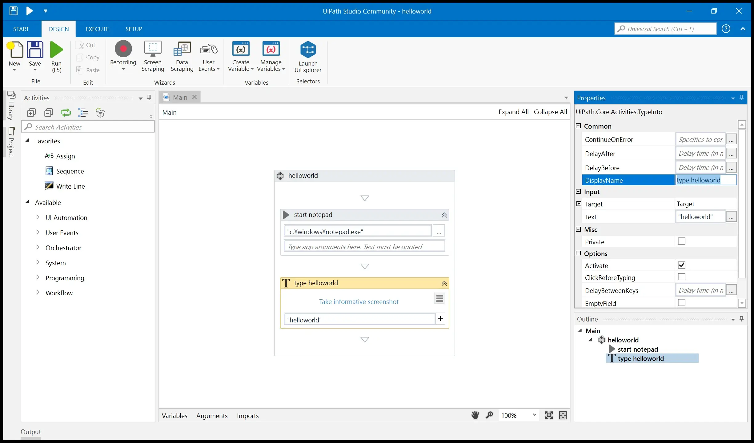754x443 pixels.
Task: Click Take informative screenshot link
Action: (x=359, y=301)
